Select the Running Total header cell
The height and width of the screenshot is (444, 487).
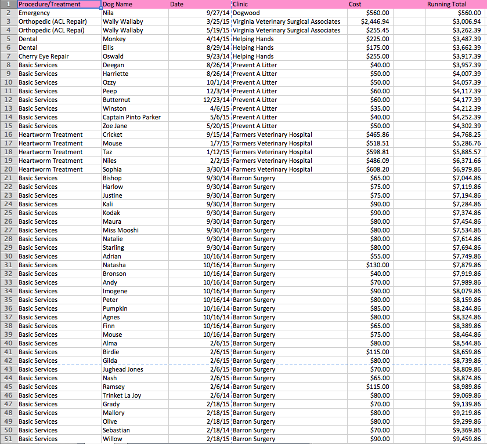(456, 4)
